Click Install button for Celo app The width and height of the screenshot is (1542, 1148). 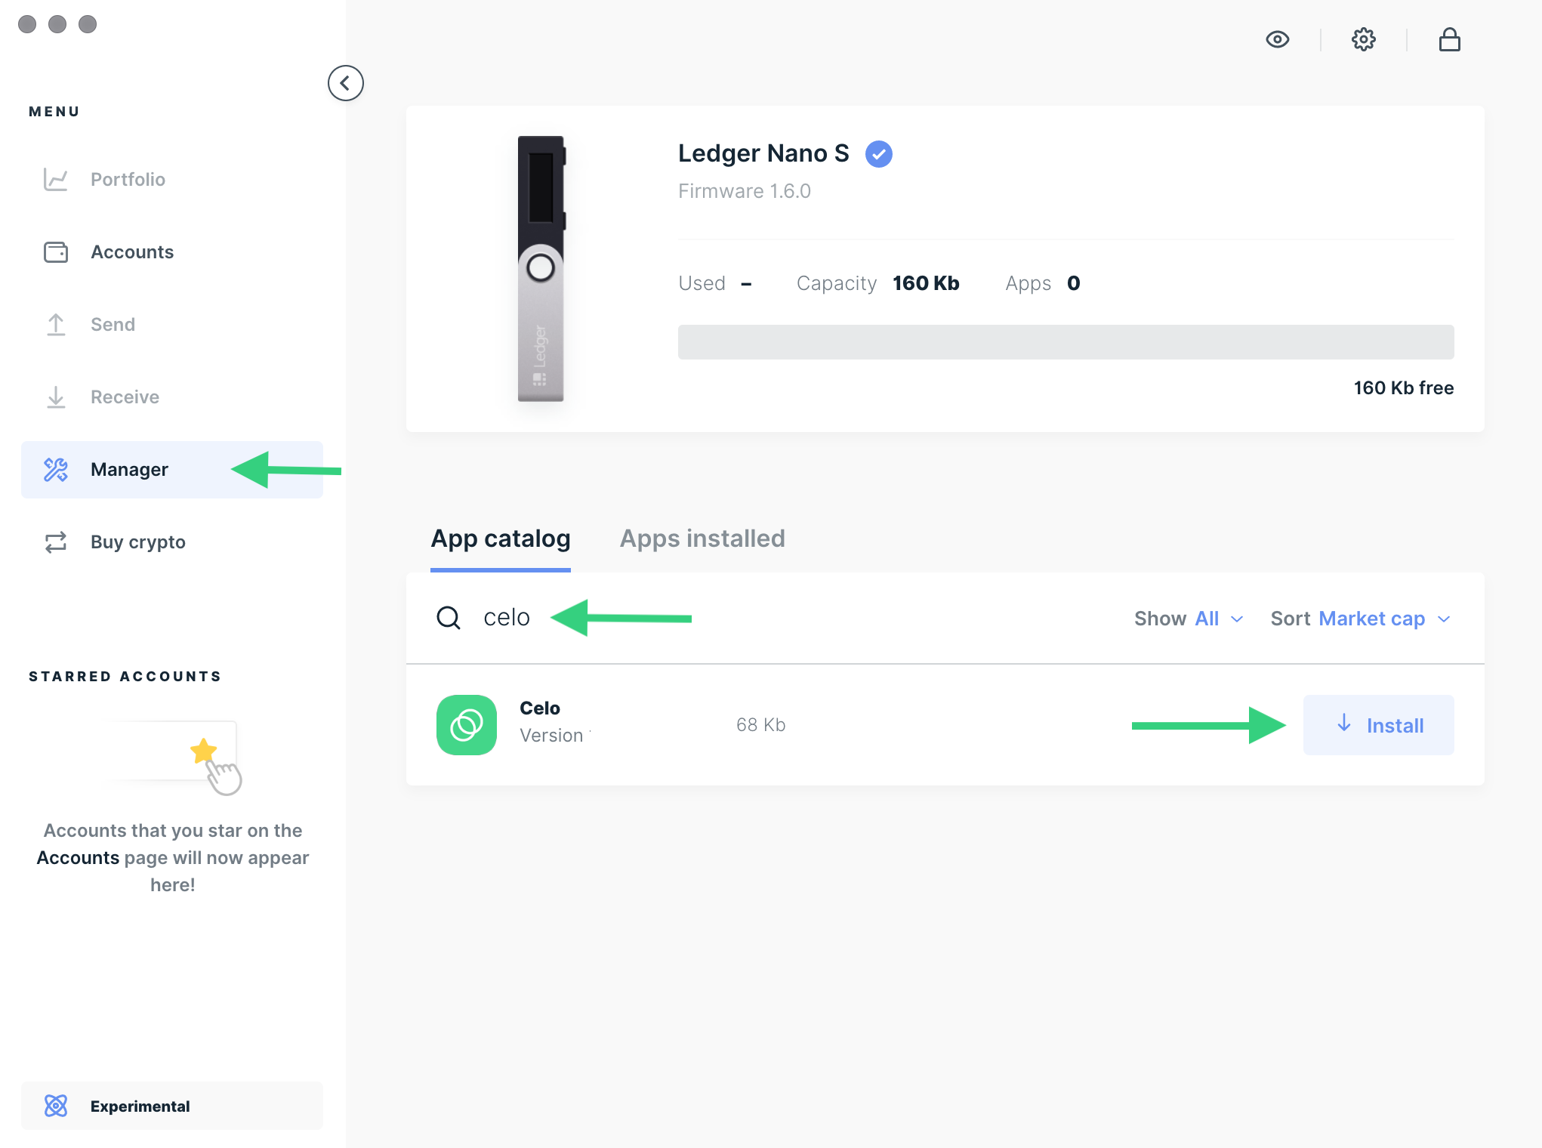(1378, 725)
